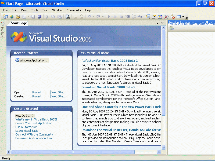Click the Copy toolbar icon
The width and height of the screenshot is (215, 161).
(x=53, y=17)
